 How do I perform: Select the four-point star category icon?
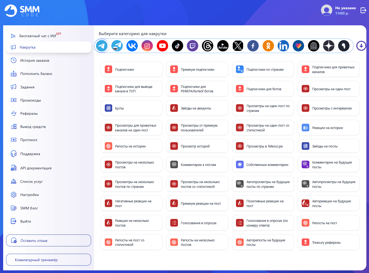pos(329,46)
